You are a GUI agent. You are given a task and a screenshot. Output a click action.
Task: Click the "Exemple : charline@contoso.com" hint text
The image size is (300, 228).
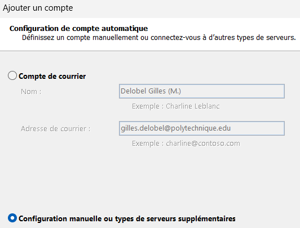[186, 144]
